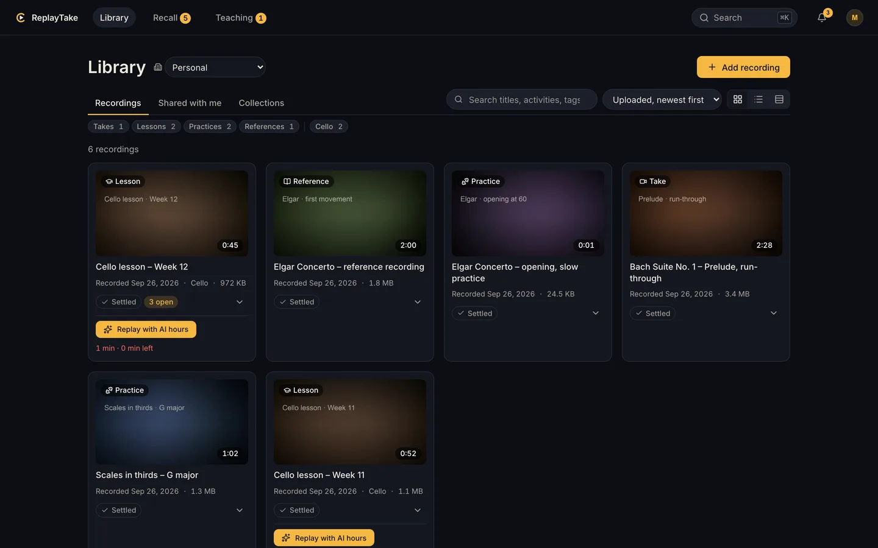878x548 pixels.
Task: Open the Uploaded, newest first sort dropdown
Action: (662, 99)
